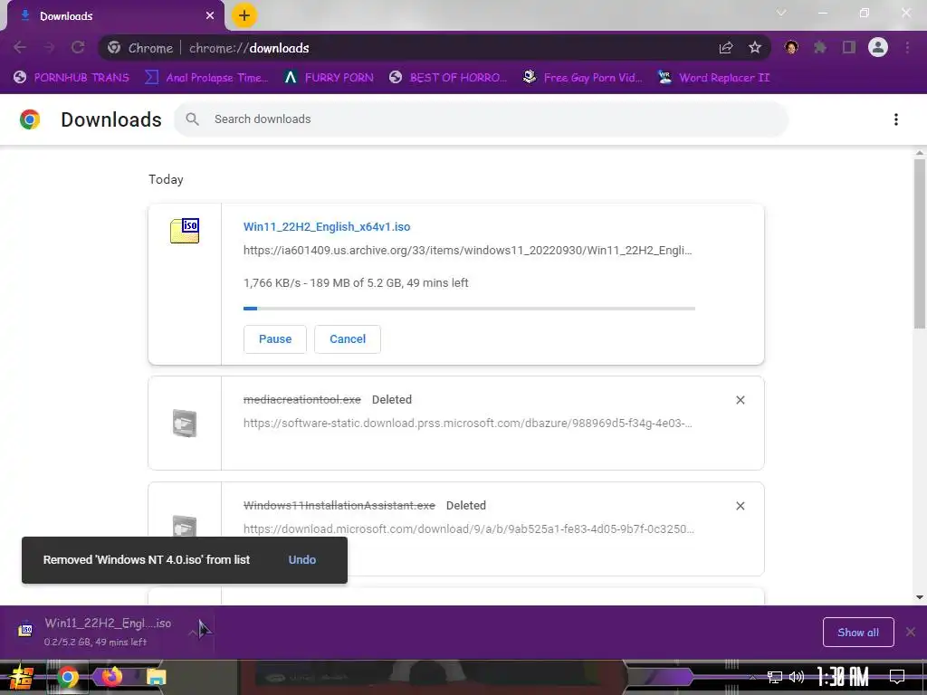Click the mediacreationtool.exe file icon
Viewport: 927px width, 695px height.
(185, 424)
